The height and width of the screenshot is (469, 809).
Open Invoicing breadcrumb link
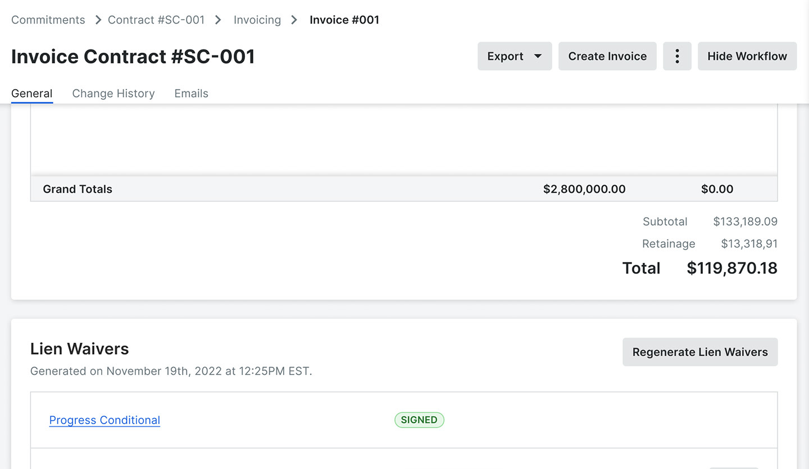pyautogui.click(x=257, y=20)
